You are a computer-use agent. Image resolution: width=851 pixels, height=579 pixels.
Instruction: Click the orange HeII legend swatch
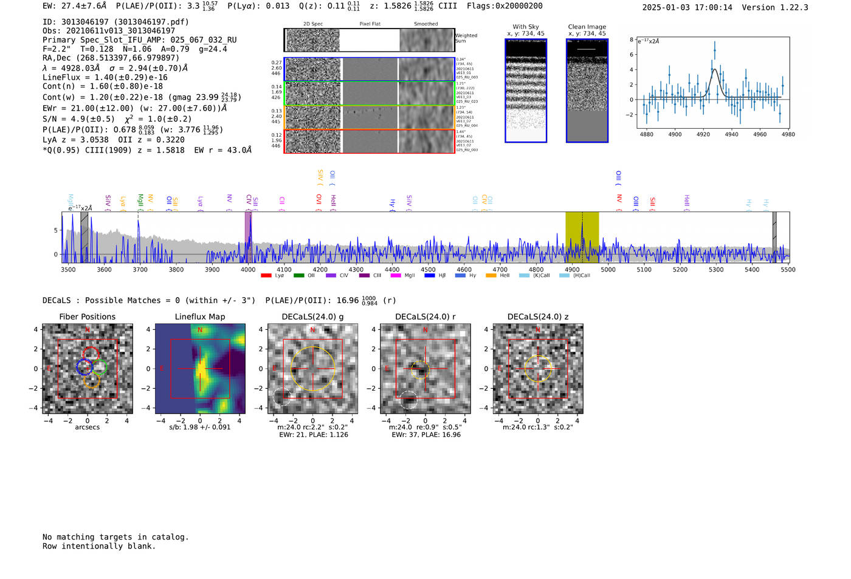click(491, 276)
